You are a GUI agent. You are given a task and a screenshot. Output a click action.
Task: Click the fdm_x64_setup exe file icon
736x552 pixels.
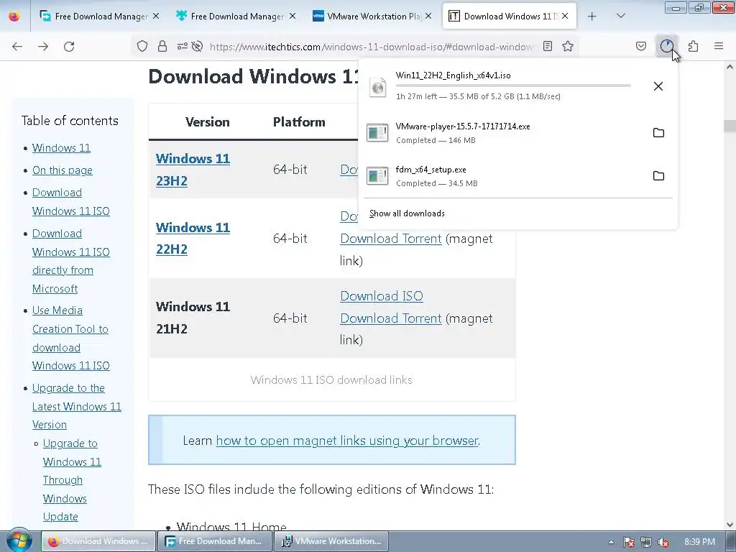tap(377, 176)
